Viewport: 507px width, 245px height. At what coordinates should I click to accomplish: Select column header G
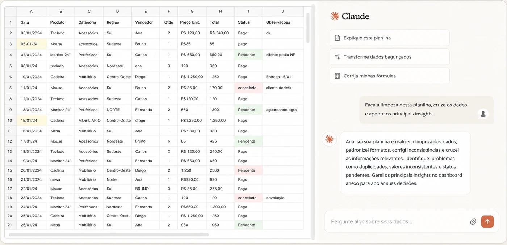point(192,12)
